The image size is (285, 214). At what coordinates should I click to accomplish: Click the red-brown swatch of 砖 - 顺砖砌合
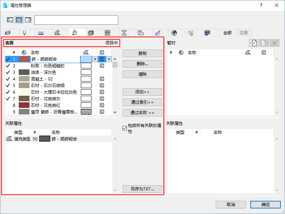pos(24,59)
